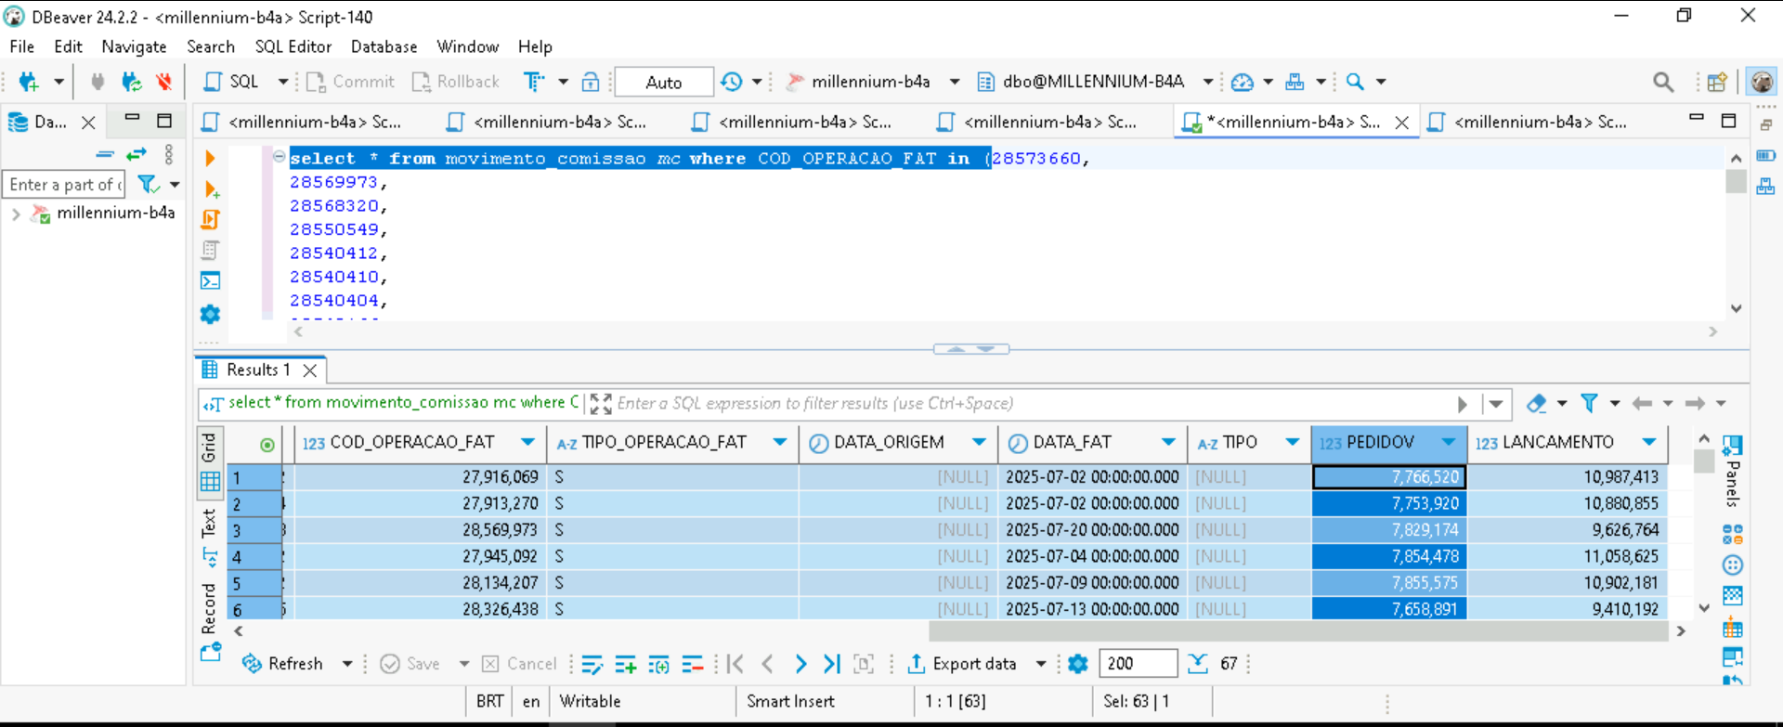
Task: Click the SQL editor vertical scrollbar thumb
Action: pyautogui.click(x=1736, y=180)
